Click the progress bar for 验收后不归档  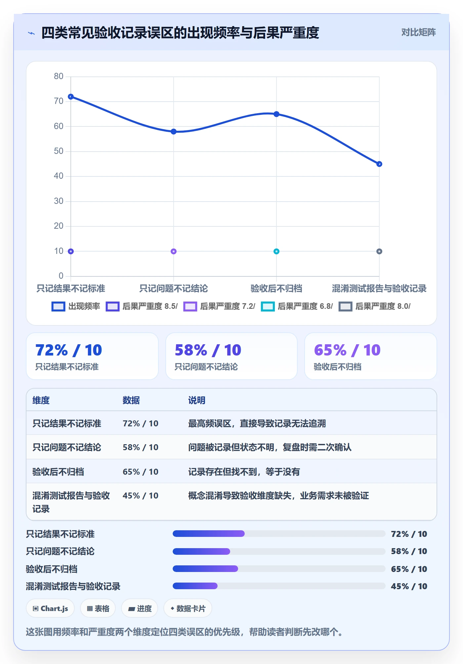coord(279,569)
